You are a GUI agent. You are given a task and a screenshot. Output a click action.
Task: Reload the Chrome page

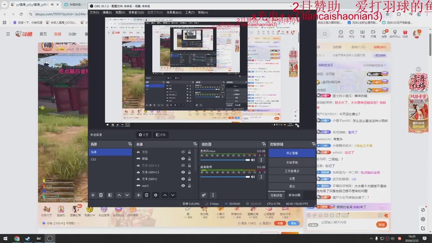click(x=21, y=14)
